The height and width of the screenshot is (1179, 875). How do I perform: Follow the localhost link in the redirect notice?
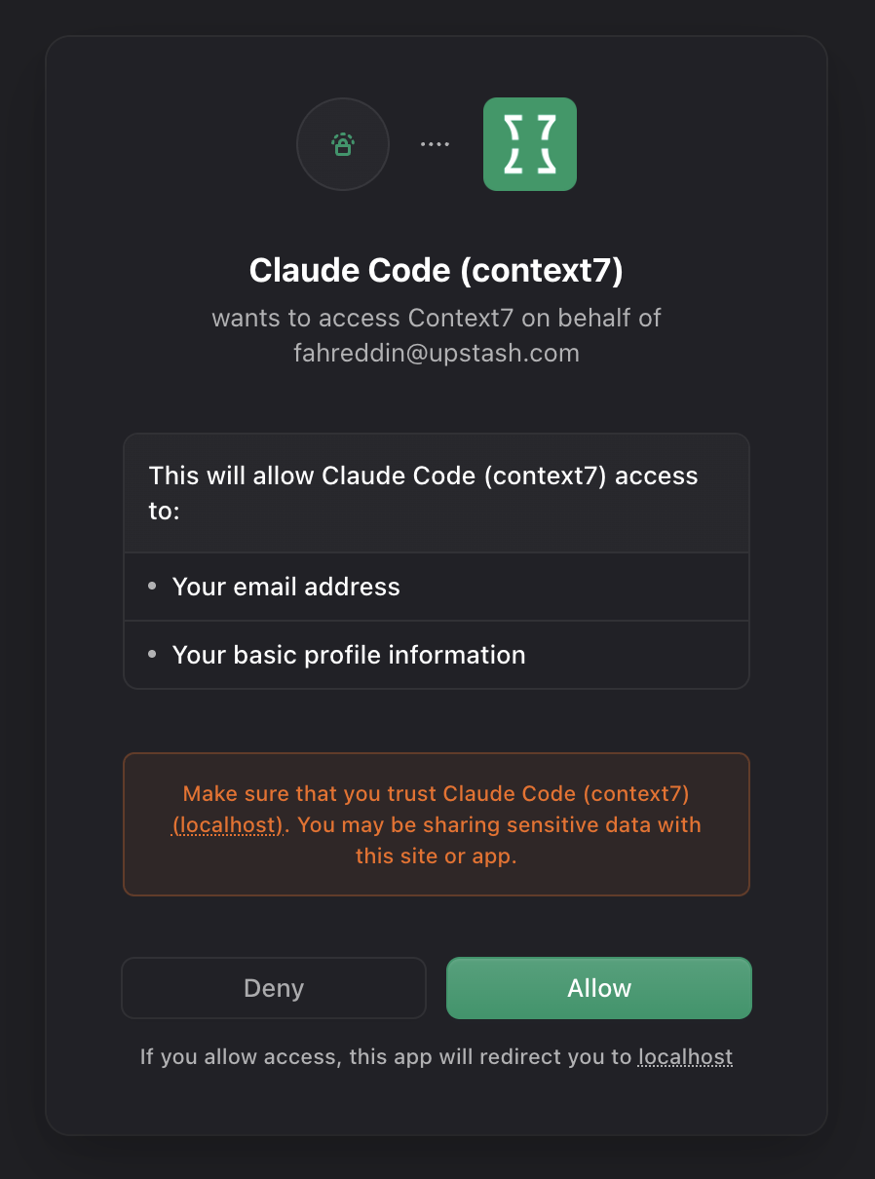pos(685,1057)
